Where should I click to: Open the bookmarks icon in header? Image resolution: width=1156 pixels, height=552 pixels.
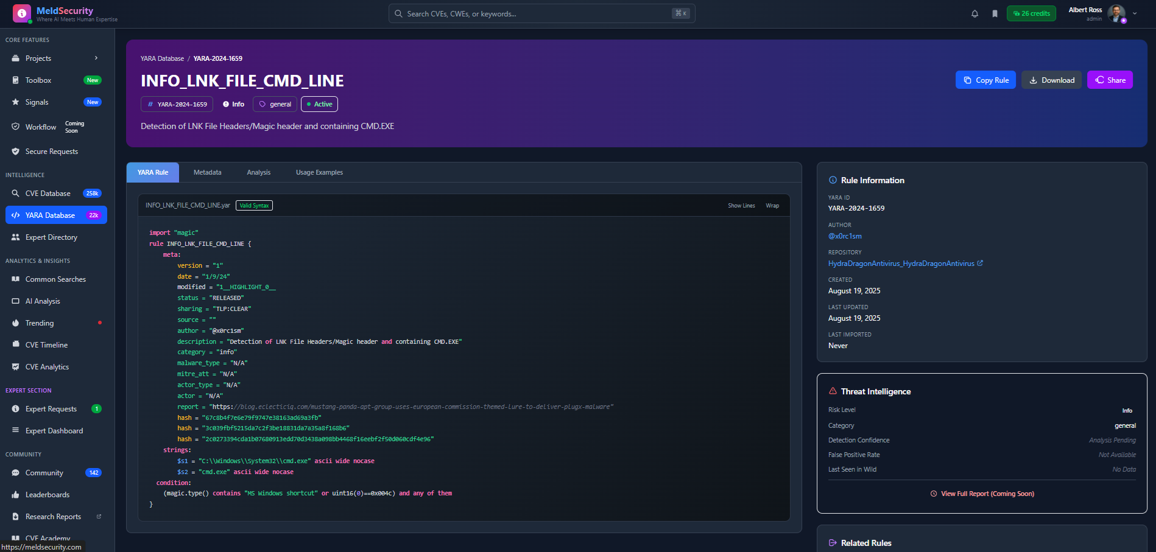pyautogui.click(x=995, y=13)
